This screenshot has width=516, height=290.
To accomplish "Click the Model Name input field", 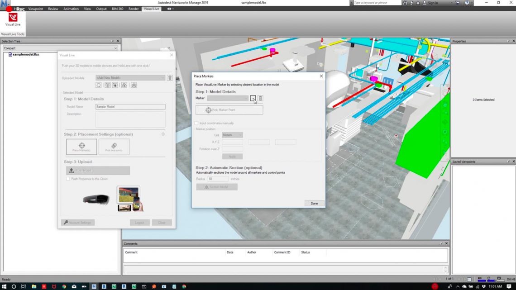I will tap(130, 106).
